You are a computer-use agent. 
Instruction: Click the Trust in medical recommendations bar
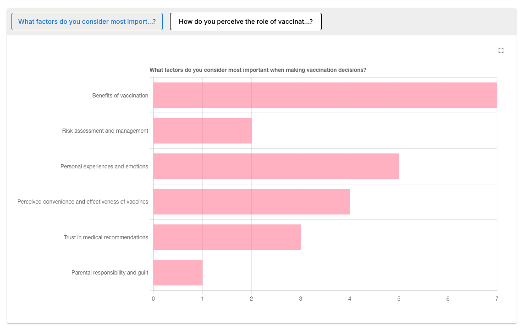pos(227,237)
